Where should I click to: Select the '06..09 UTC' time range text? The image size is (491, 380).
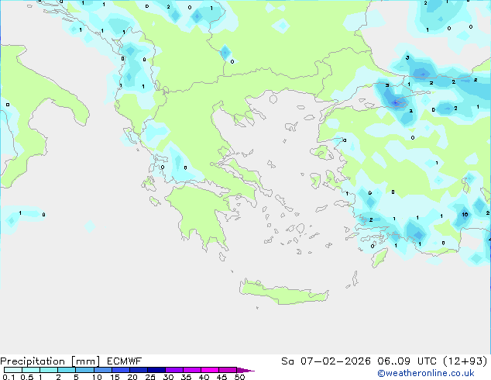pyautogui.click(x=407, y=361)
